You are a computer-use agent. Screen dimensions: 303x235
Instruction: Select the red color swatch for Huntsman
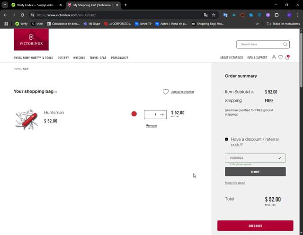coord(134,114)
